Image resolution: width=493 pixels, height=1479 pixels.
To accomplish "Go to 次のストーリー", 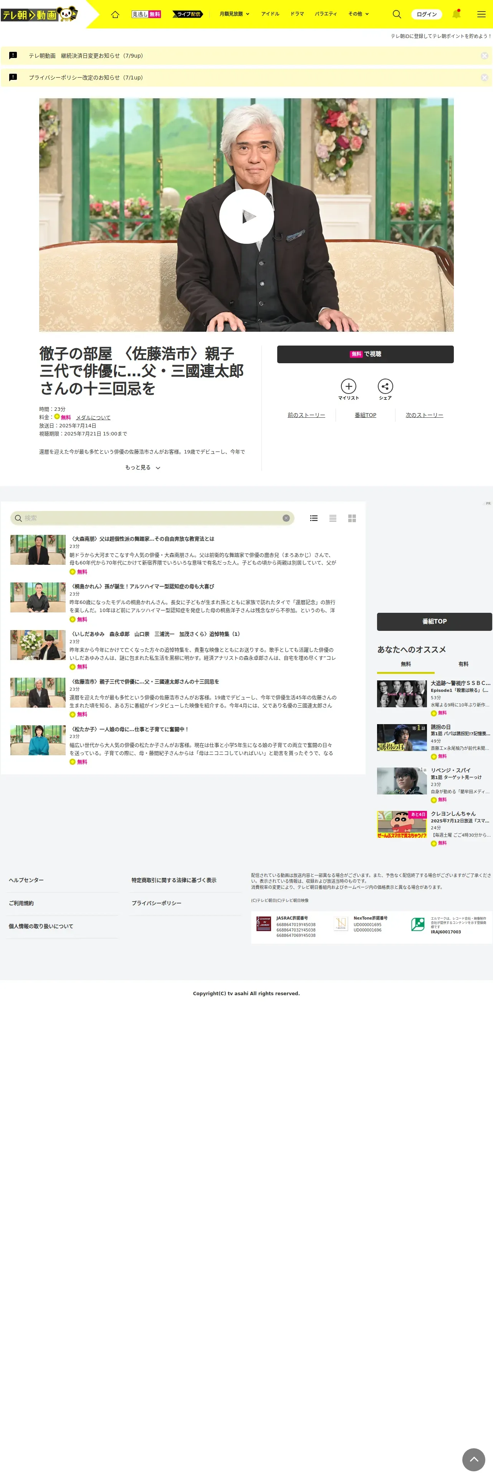I will point(424,415).
